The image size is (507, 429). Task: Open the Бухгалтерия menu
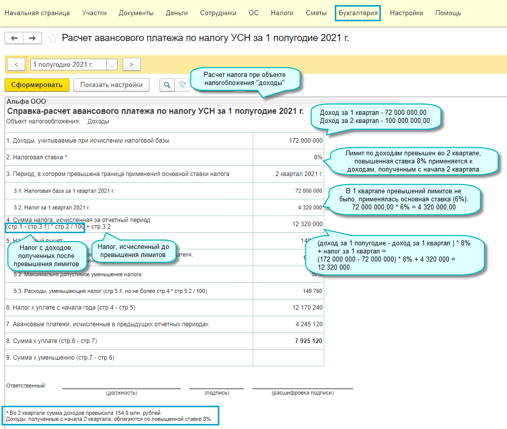click(358, 13)
